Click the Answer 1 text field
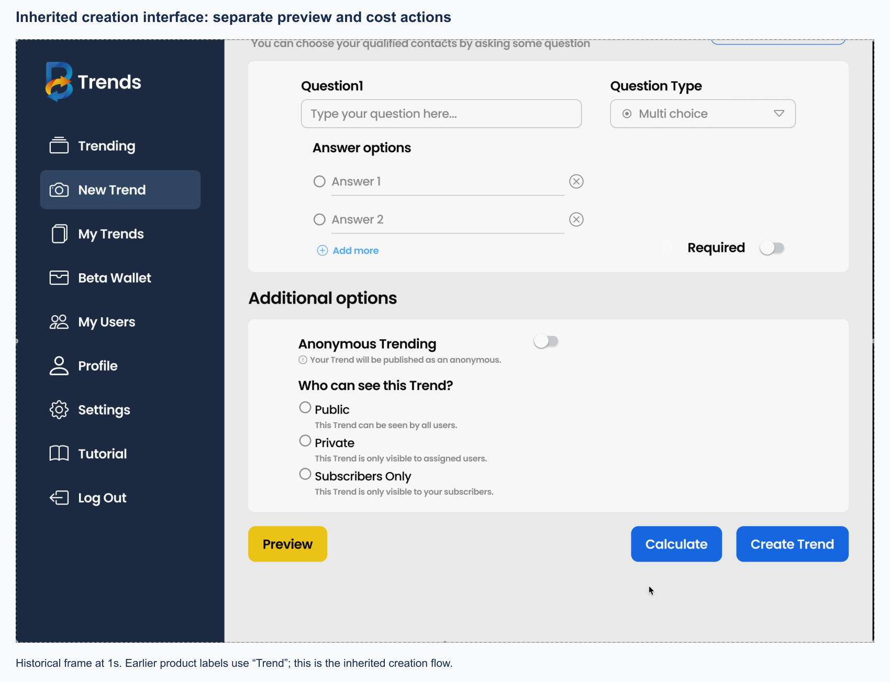This screenshot has height=682, width=890. tap(448, 182)
